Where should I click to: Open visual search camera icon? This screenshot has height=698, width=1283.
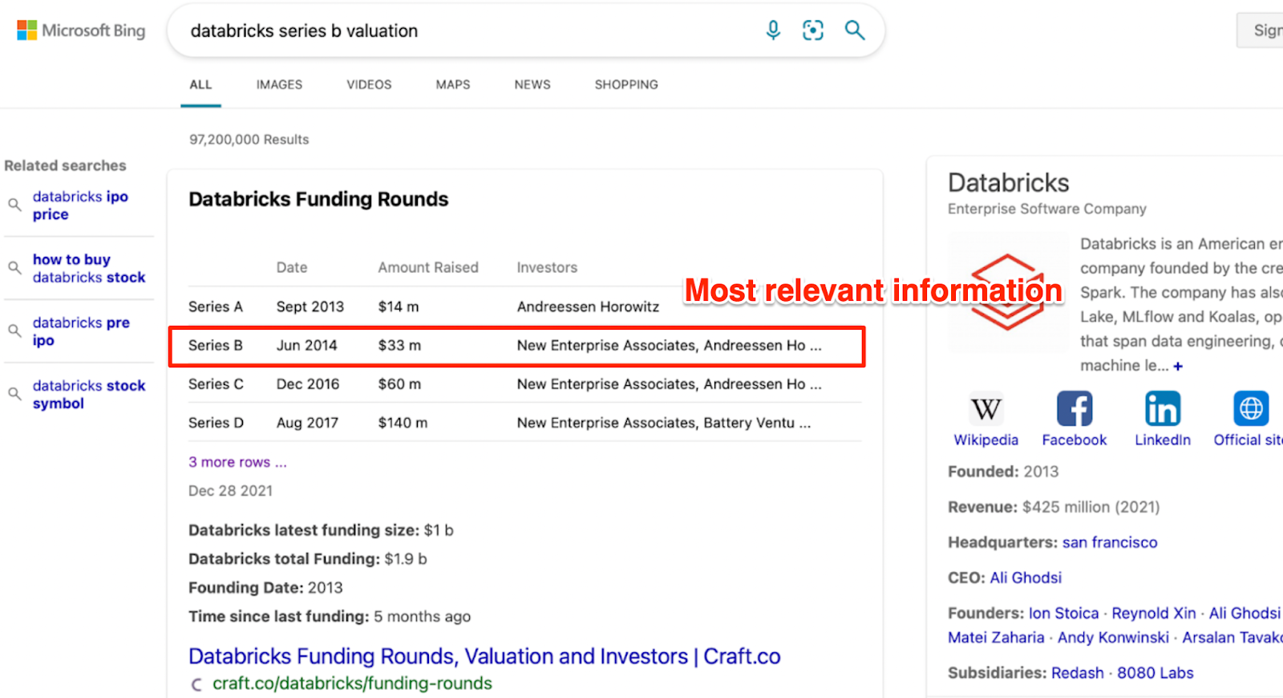tap(813, 30)
